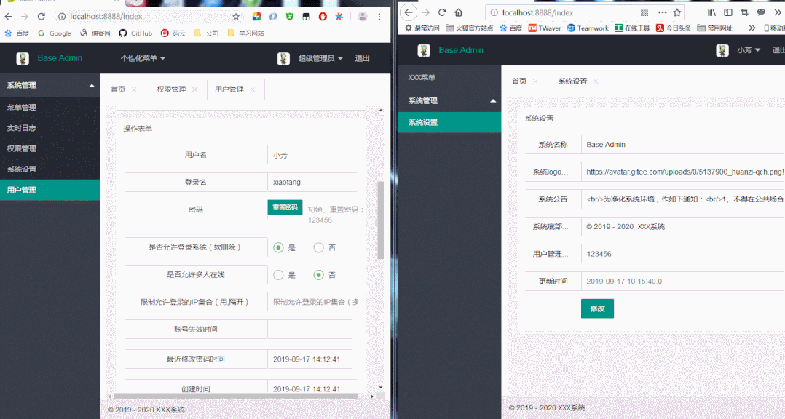Click the refresh icon in Chrome address bar
Image resolution: width=785 pixels, height=419 pixels.
(x=42, y=16)
